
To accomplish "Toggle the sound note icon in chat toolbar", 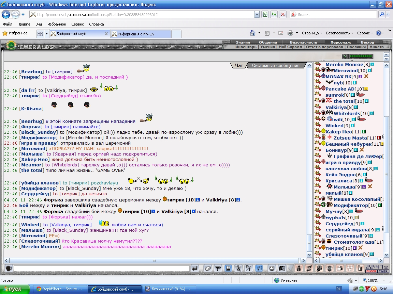I will tap(259, 269).
